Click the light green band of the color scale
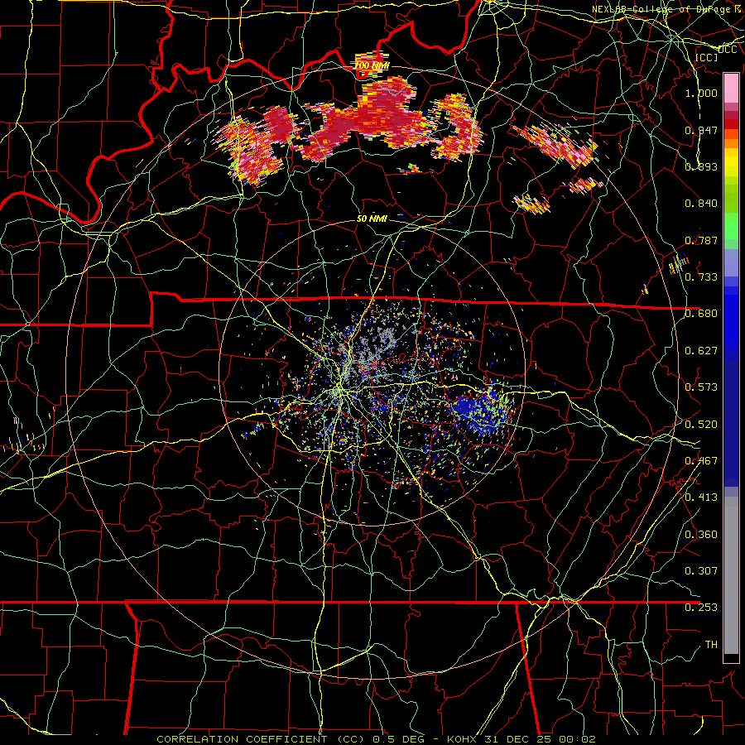Image resolution: width=745 pixels, height=745 pixels. point(731,225)
